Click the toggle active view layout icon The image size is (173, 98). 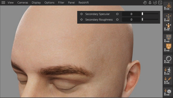tap(160, 3)
